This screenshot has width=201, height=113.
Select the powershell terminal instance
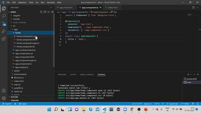point(192,79)
